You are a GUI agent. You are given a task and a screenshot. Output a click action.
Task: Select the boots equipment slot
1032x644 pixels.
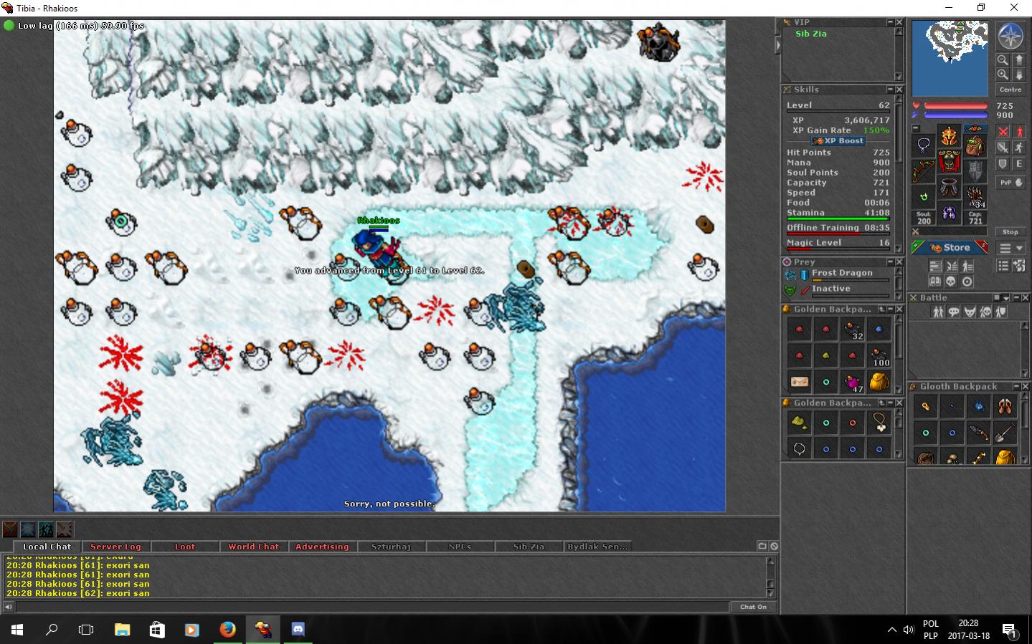click(950, 213)
